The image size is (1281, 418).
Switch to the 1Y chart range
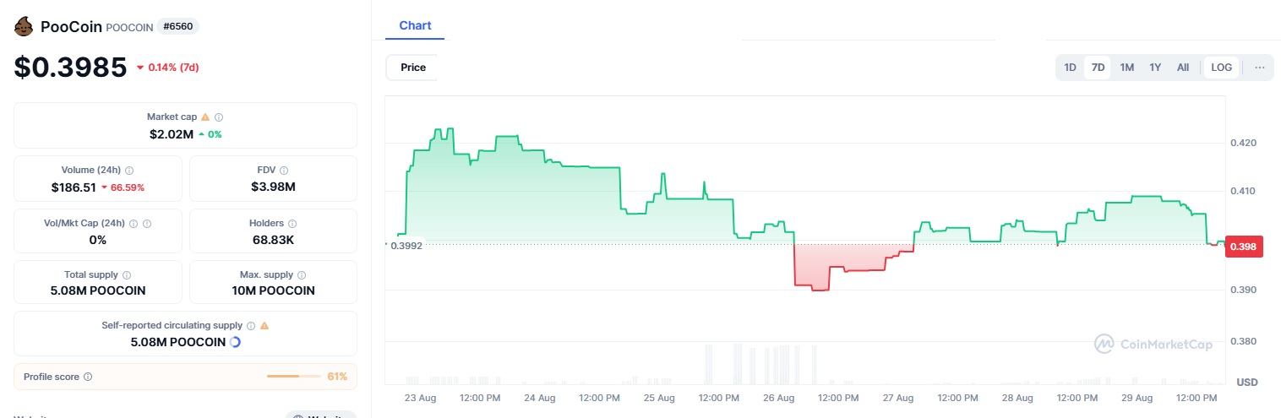pyautogui.click(x=1155, y=68)
